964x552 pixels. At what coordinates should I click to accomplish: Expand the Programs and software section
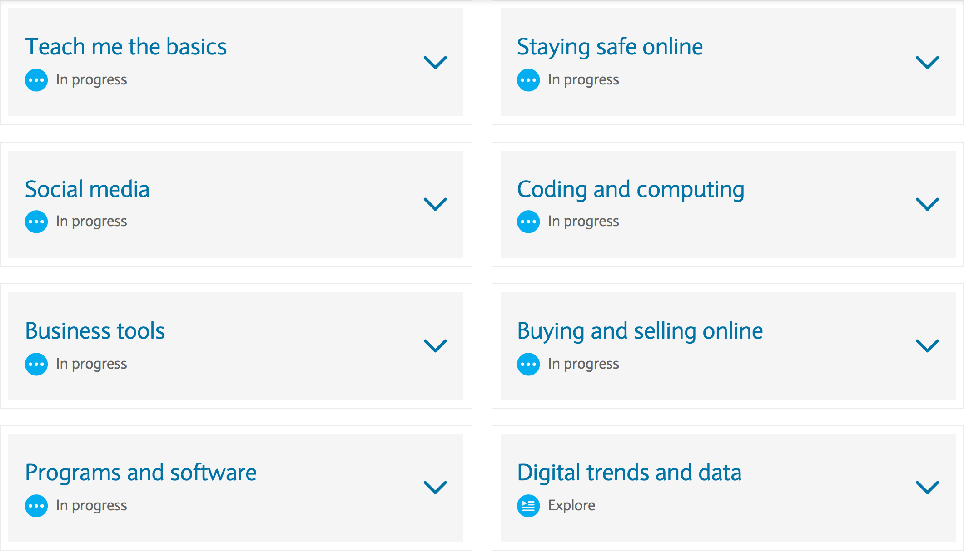tap(436, 489)
